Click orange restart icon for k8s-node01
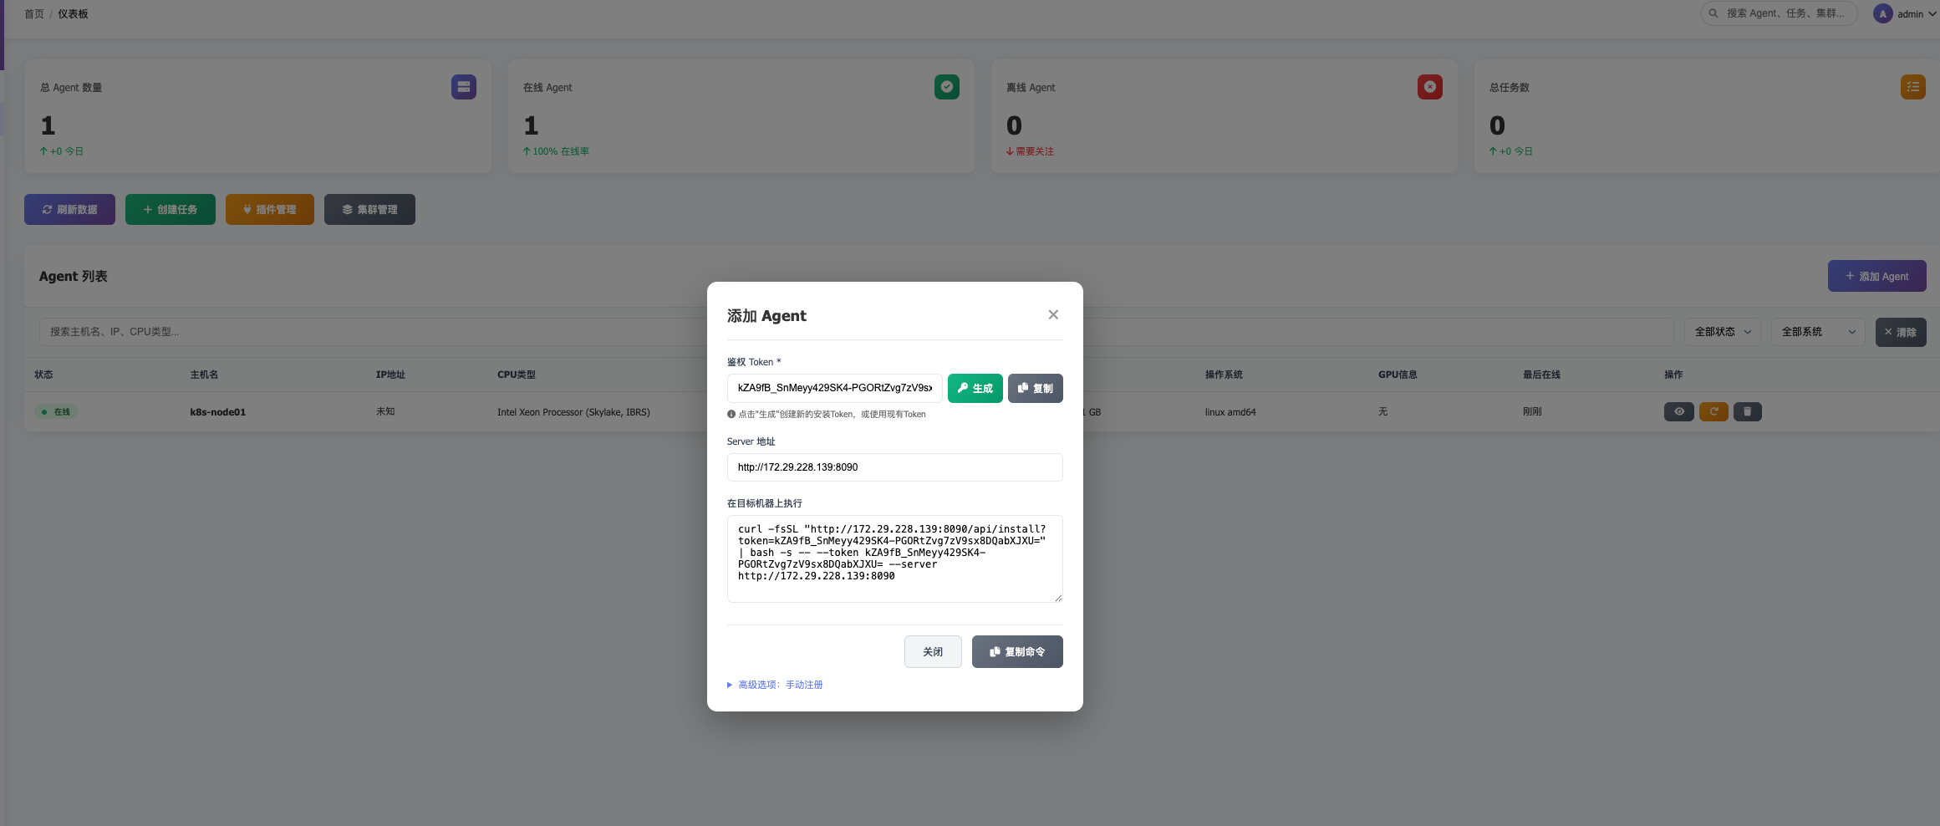1940x826 pixels. [1713, 411]
